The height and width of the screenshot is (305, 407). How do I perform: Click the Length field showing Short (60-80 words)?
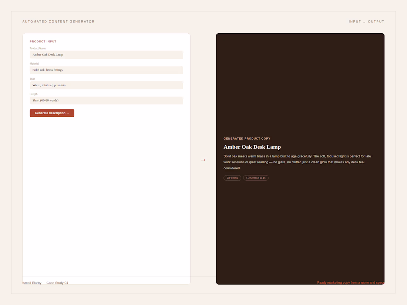click(x=107, y=100)
